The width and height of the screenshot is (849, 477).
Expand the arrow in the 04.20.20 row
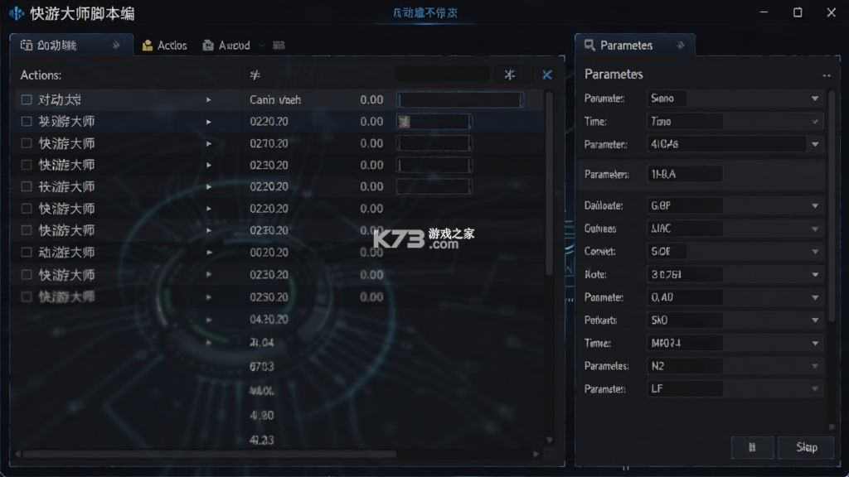coord(208,320)
